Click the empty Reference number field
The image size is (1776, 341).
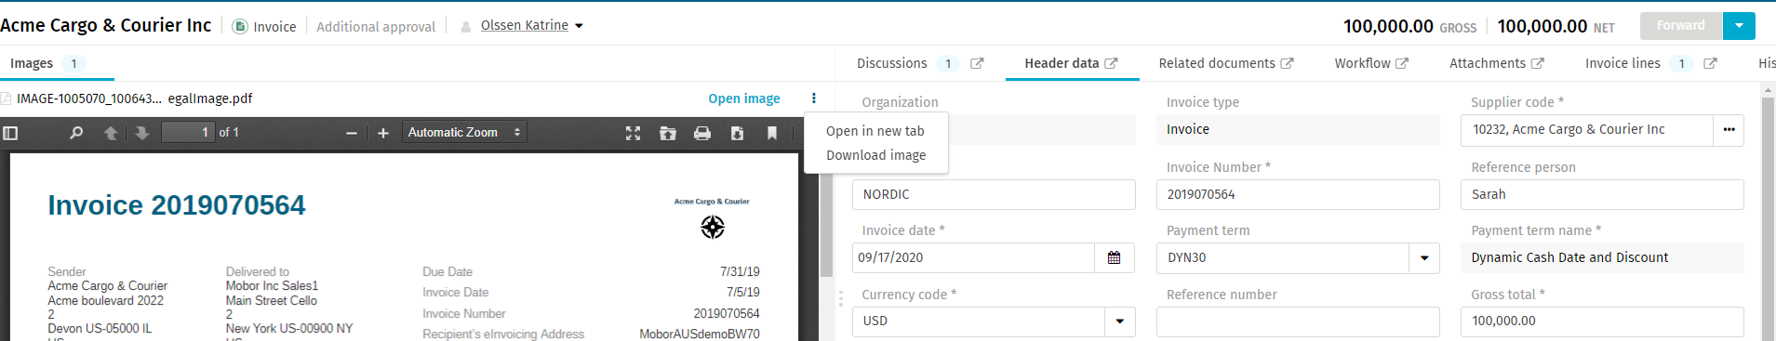click(1298, 321)
